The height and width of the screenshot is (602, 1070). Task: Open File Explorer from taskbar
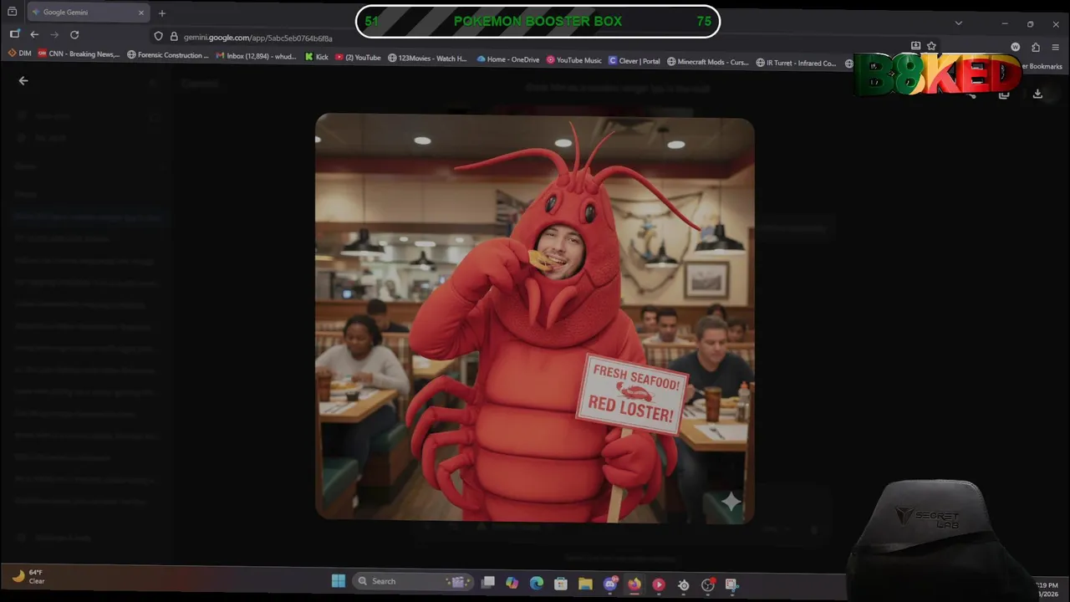click(585, 584)
